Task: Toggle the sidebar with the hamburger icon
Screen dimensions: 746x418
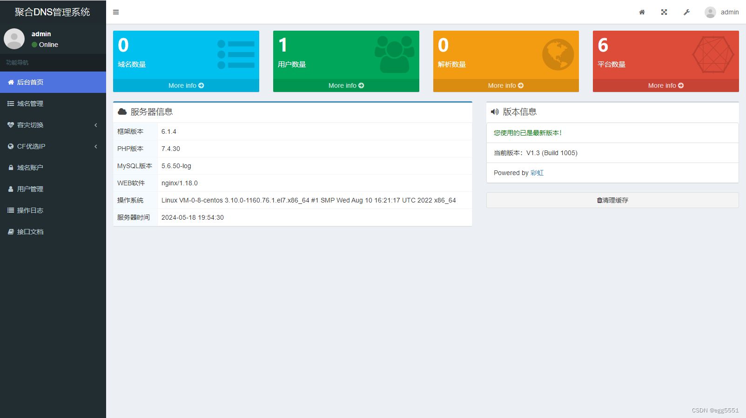Action: coord(116,12)
